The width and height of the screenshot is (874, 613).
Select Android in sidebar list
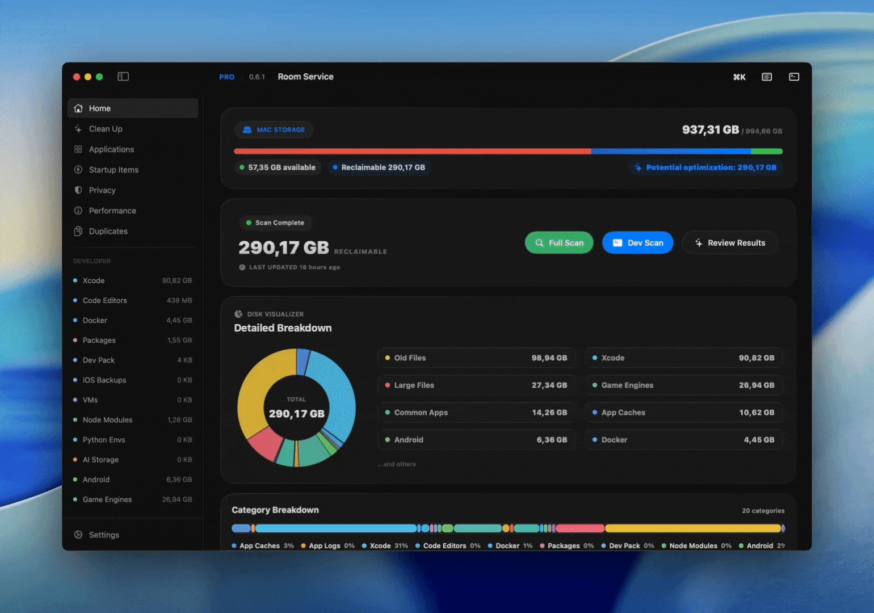(133, 480)
